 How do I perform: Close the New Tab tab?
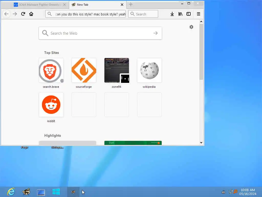tap(122, 5)
